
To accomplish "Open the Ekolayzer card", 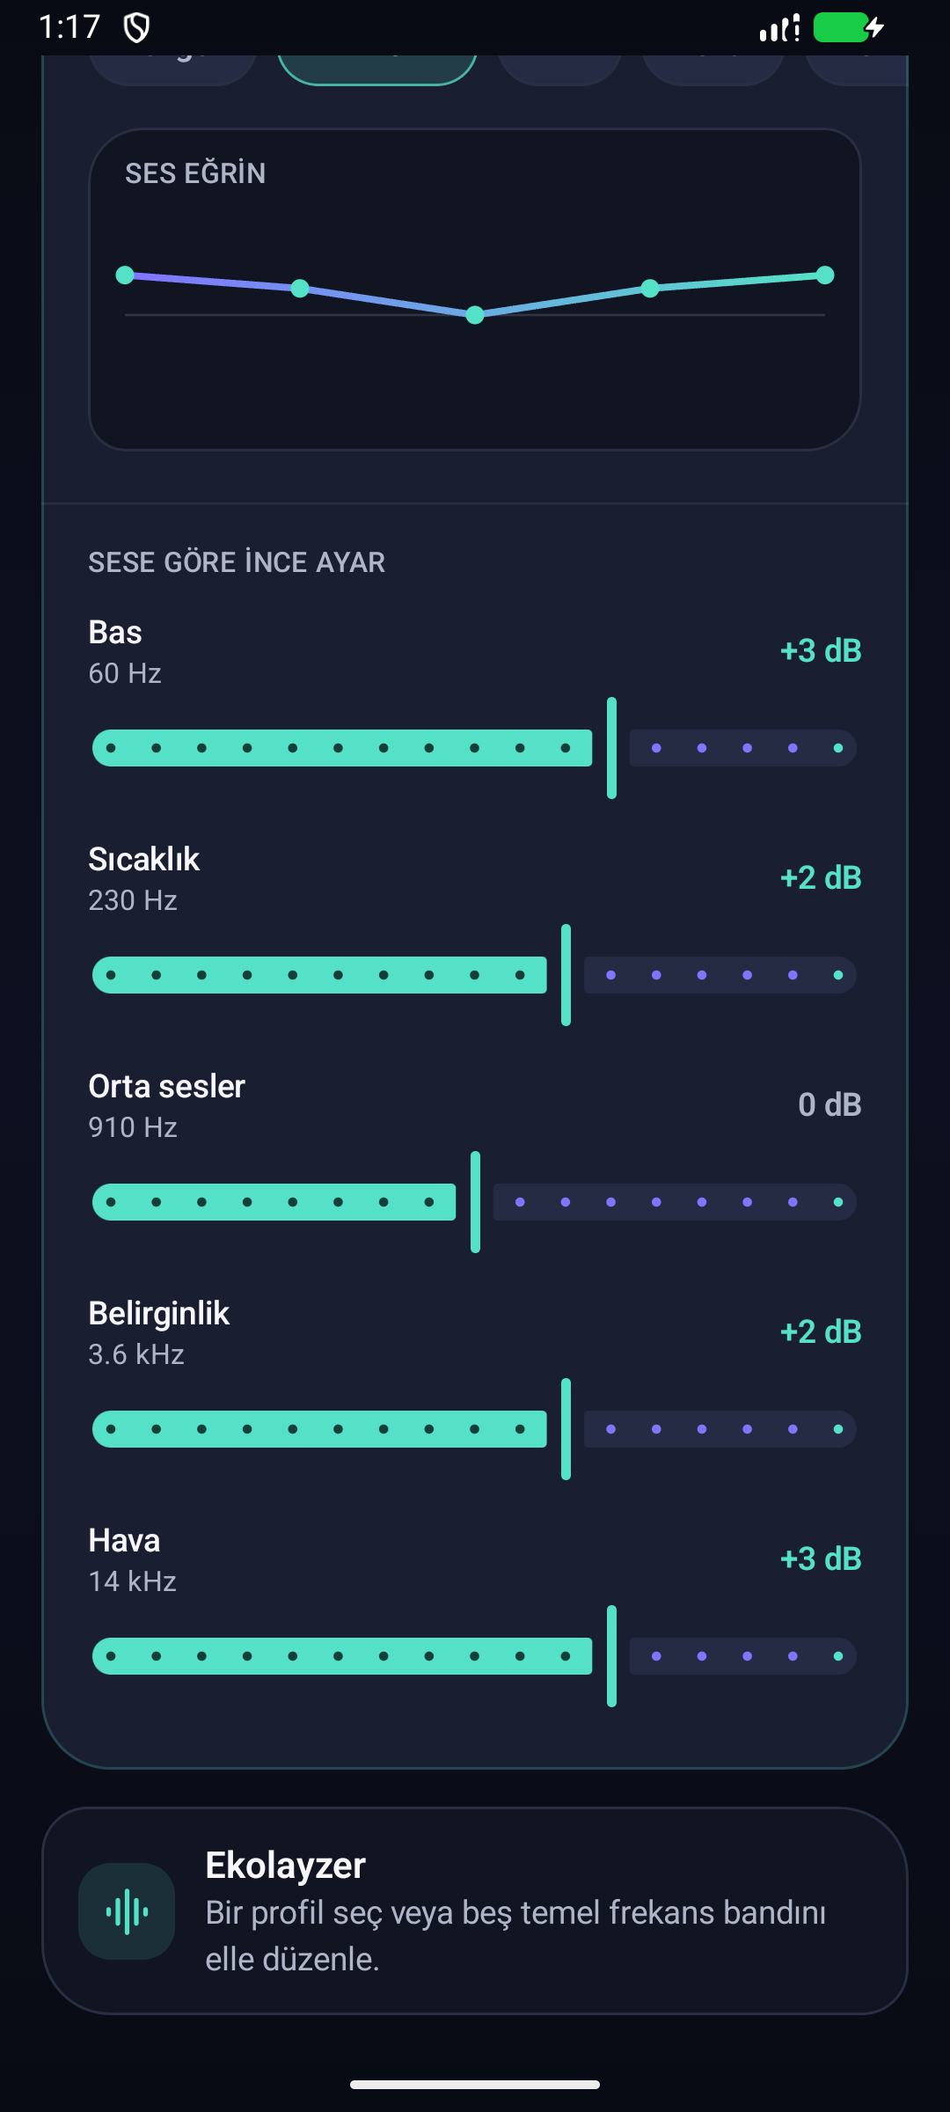I will pos(475,1910).
